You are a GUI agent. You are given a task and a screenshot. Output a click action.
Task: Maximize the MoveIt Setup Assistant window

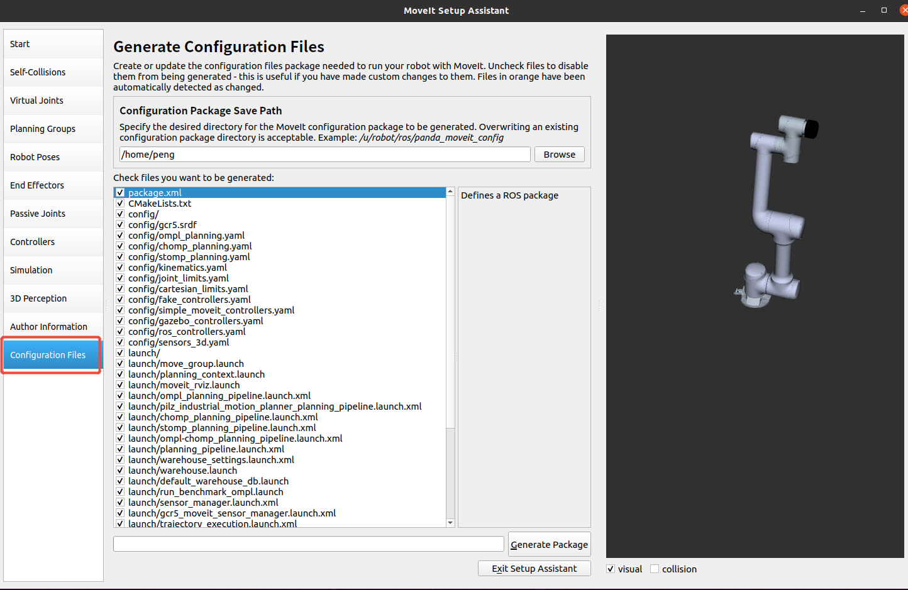click(x=883, y=11)
